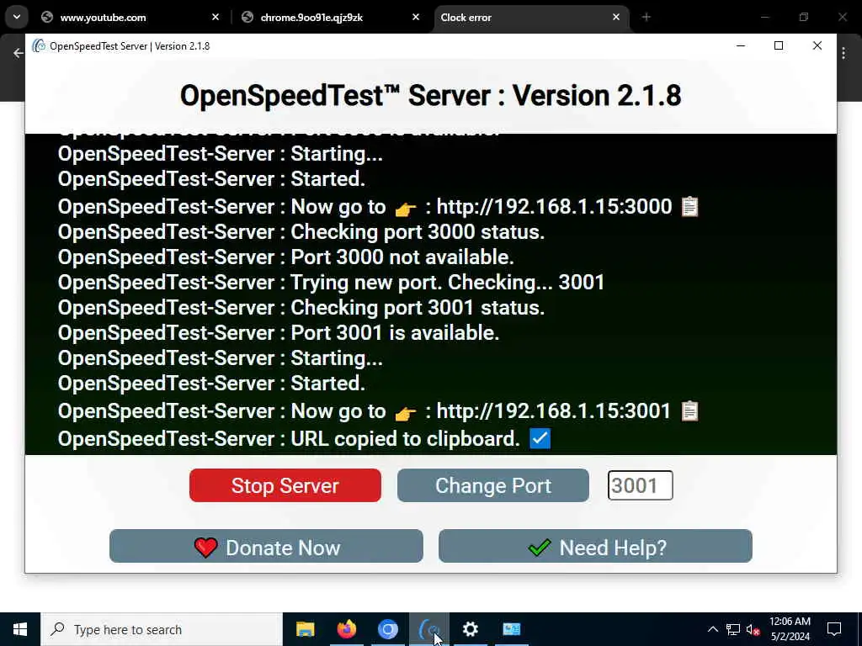Click the green checkmark on Need Help?
The image size is (862, 646).
540,547
